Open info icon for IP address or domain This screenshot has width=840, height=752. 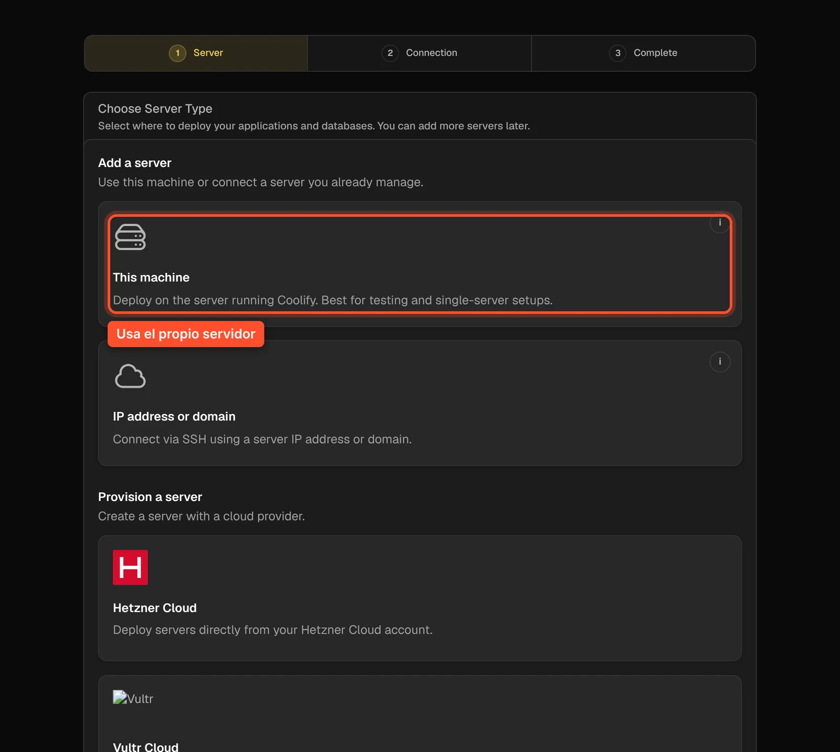point(720,362)
